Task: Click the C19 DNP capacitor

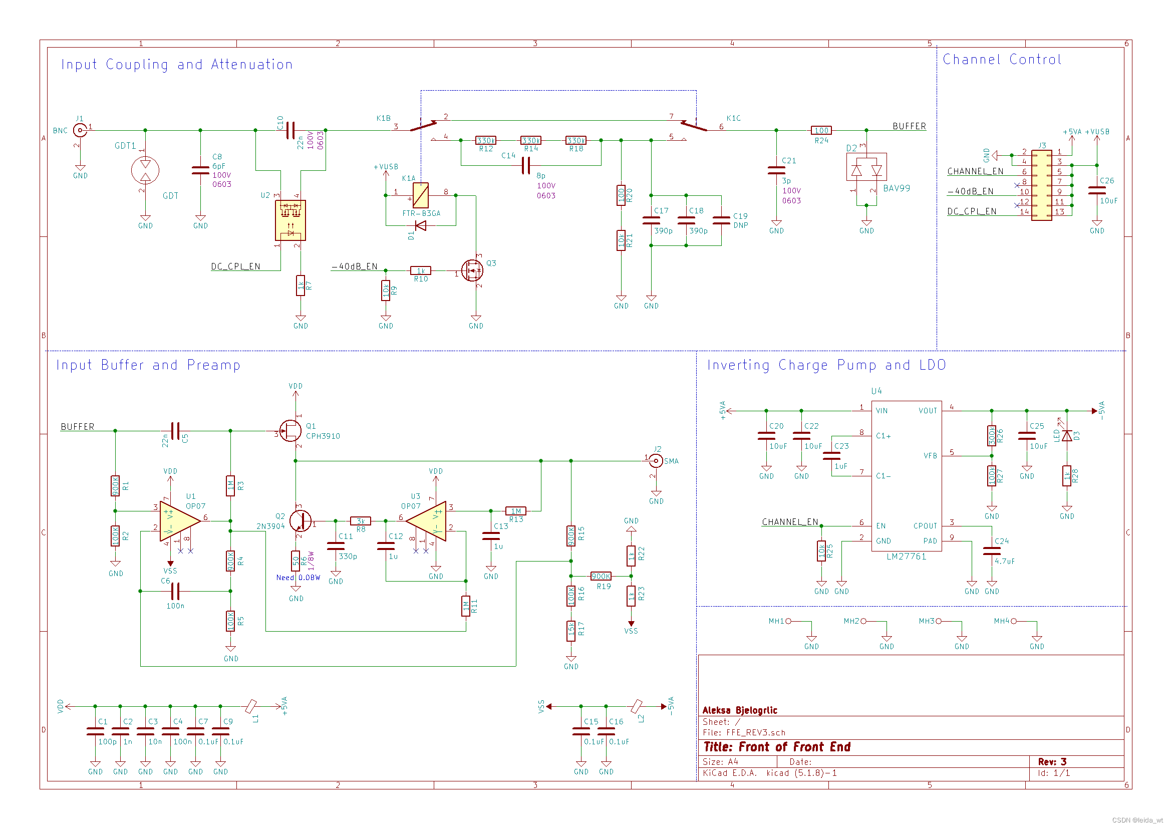Action: click(721, 220)
